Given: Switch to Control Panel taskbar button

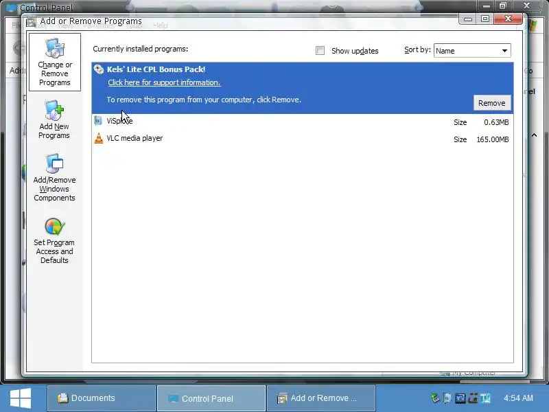Looking at the screenshot, I should 211,398.
